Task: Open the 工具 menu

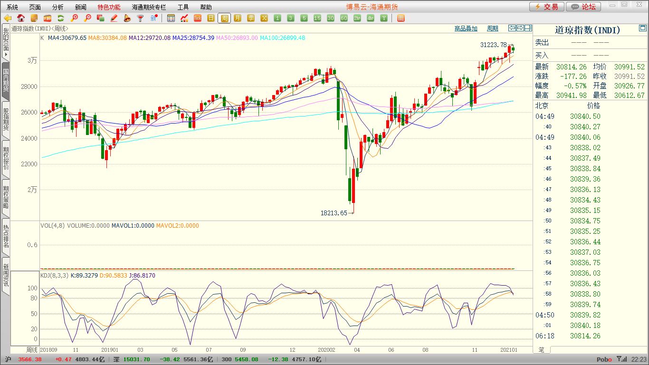Action: click(x=183, y=7)
